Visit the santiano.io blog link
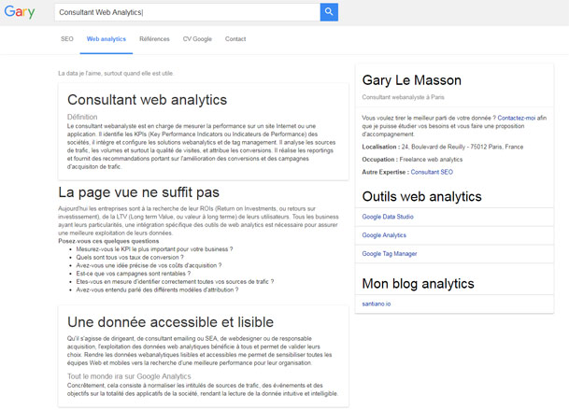 point(377,304)
